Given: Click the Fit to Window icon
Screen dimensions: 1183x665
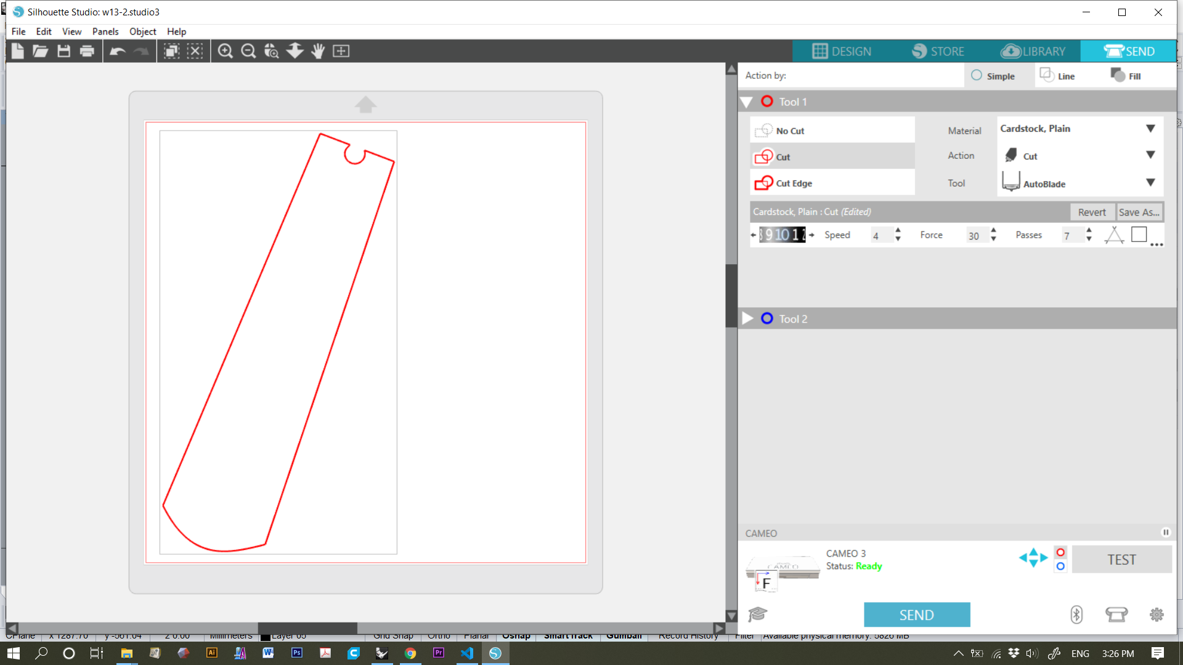Looking at the screenshot, I should pyautogui.click(x=341, y=51).
